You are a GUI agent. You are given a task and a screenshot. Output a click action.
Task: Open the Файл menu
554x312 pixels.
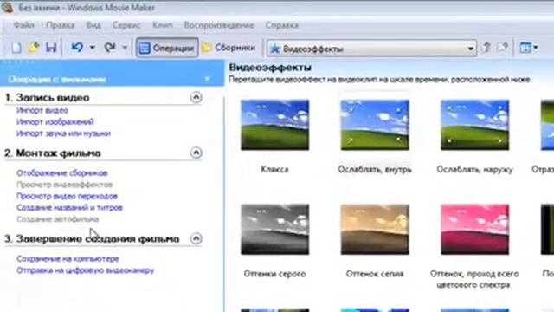(x=24, y=25)
